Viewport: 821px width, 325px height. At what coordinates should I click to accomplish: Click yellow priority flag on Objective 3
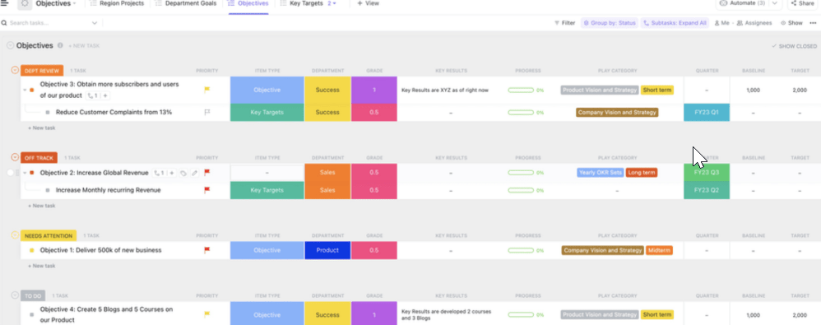pyautogui.click(x=206, y=90)
